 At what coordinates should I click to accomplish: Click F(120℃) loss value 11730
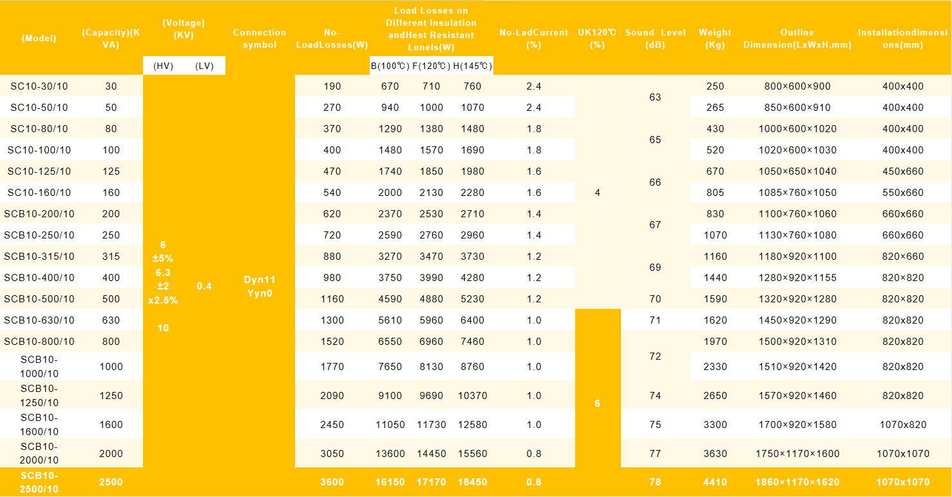(x=432, y=425)
